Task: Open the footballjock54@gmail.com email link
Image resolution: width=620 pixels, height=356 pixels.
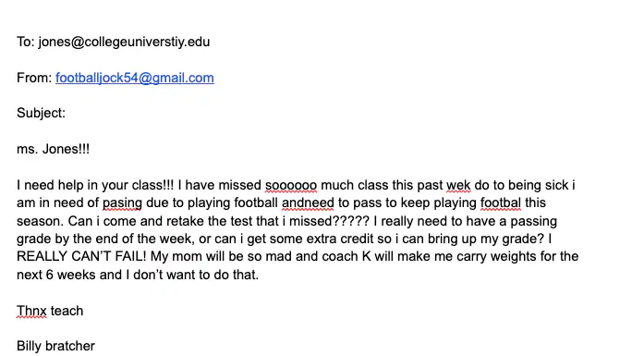Action: 134,78
